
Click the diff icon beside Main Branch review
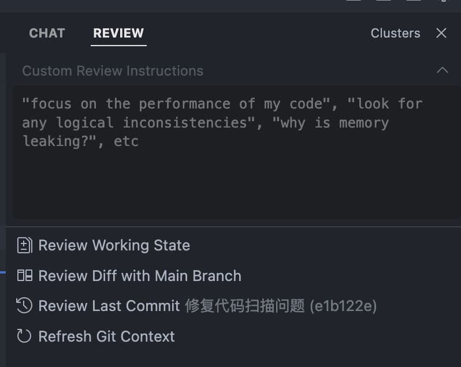pos(24,276)
